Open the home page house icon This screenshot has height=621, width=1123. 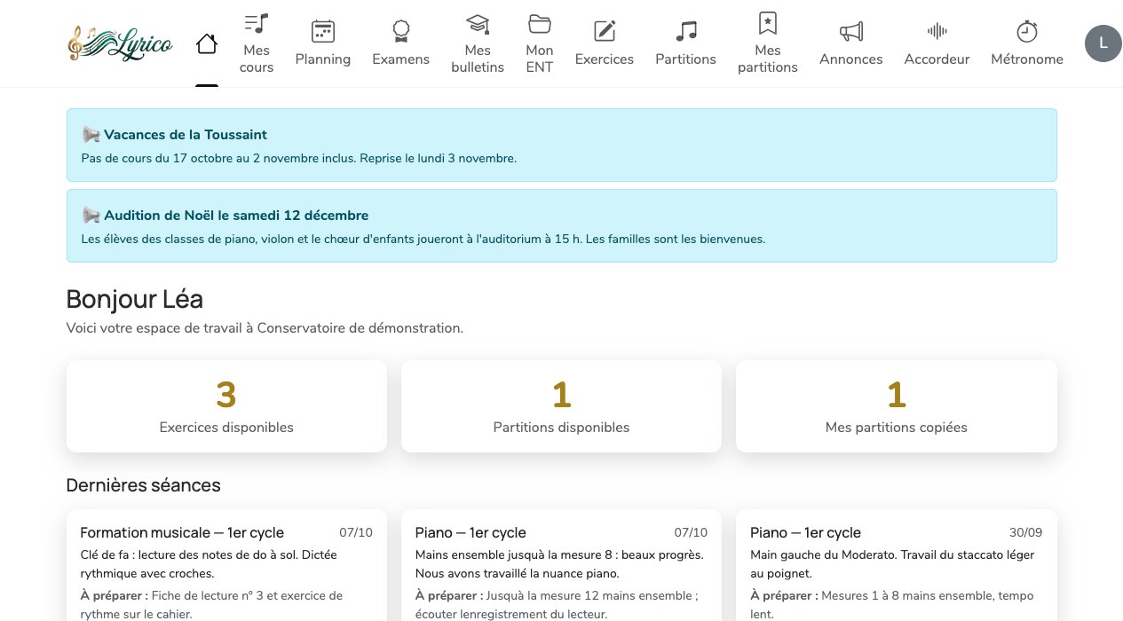(207, 43)
